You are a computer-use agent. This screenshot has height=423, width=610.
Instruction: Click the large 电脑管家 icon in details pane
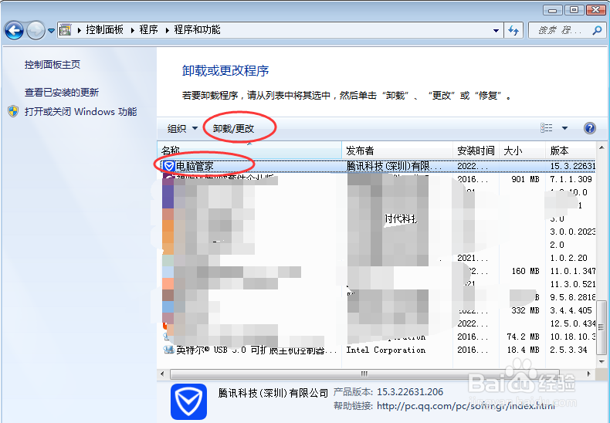(x=188, y=401)
